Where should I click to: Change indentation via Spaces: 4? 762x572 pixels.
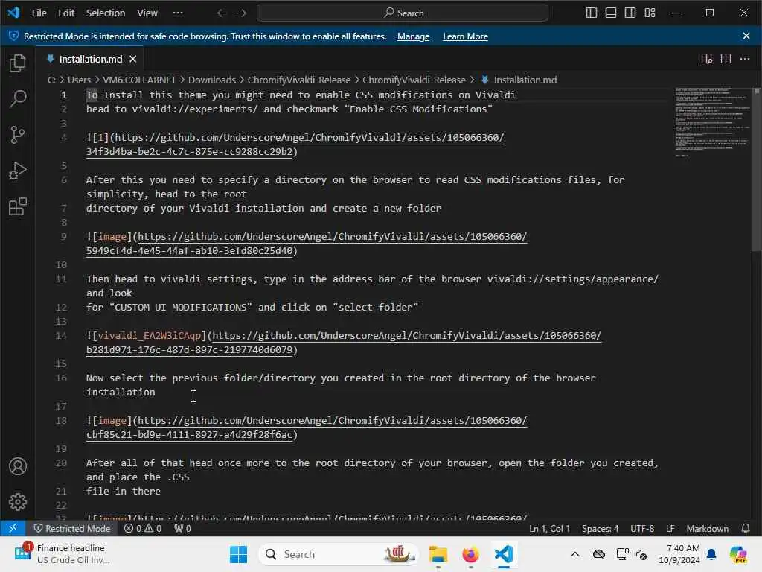[x=600, y=528]
